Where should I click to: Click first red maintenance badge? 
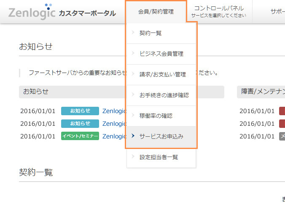pyautogui.click(x=282, y=111)
